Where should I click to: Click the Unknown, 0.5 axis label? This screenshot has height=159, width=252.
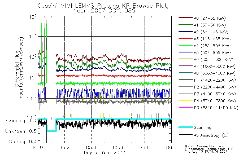pyautogui.click(x=21, y=131)
